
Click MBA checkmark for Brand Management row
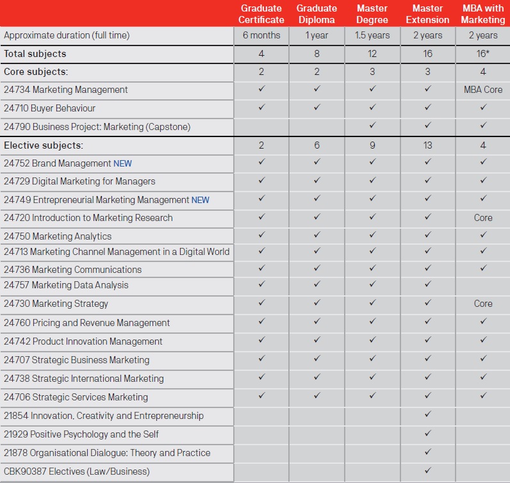(x=483, y=163)
